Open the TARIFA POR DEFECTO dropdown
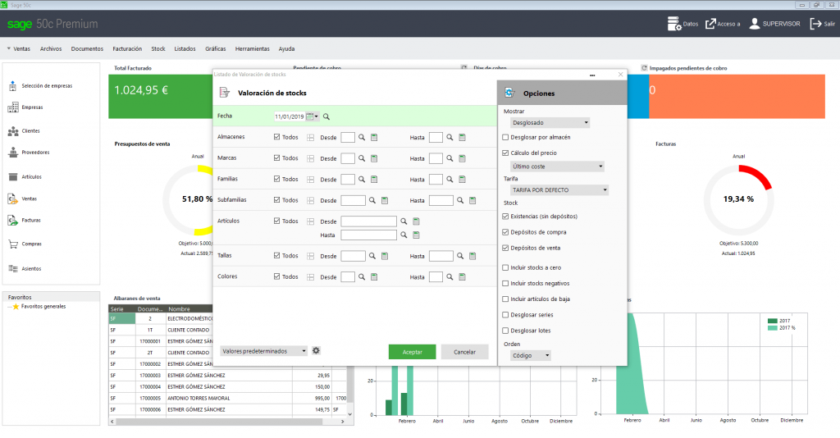 tap(559, 190)
